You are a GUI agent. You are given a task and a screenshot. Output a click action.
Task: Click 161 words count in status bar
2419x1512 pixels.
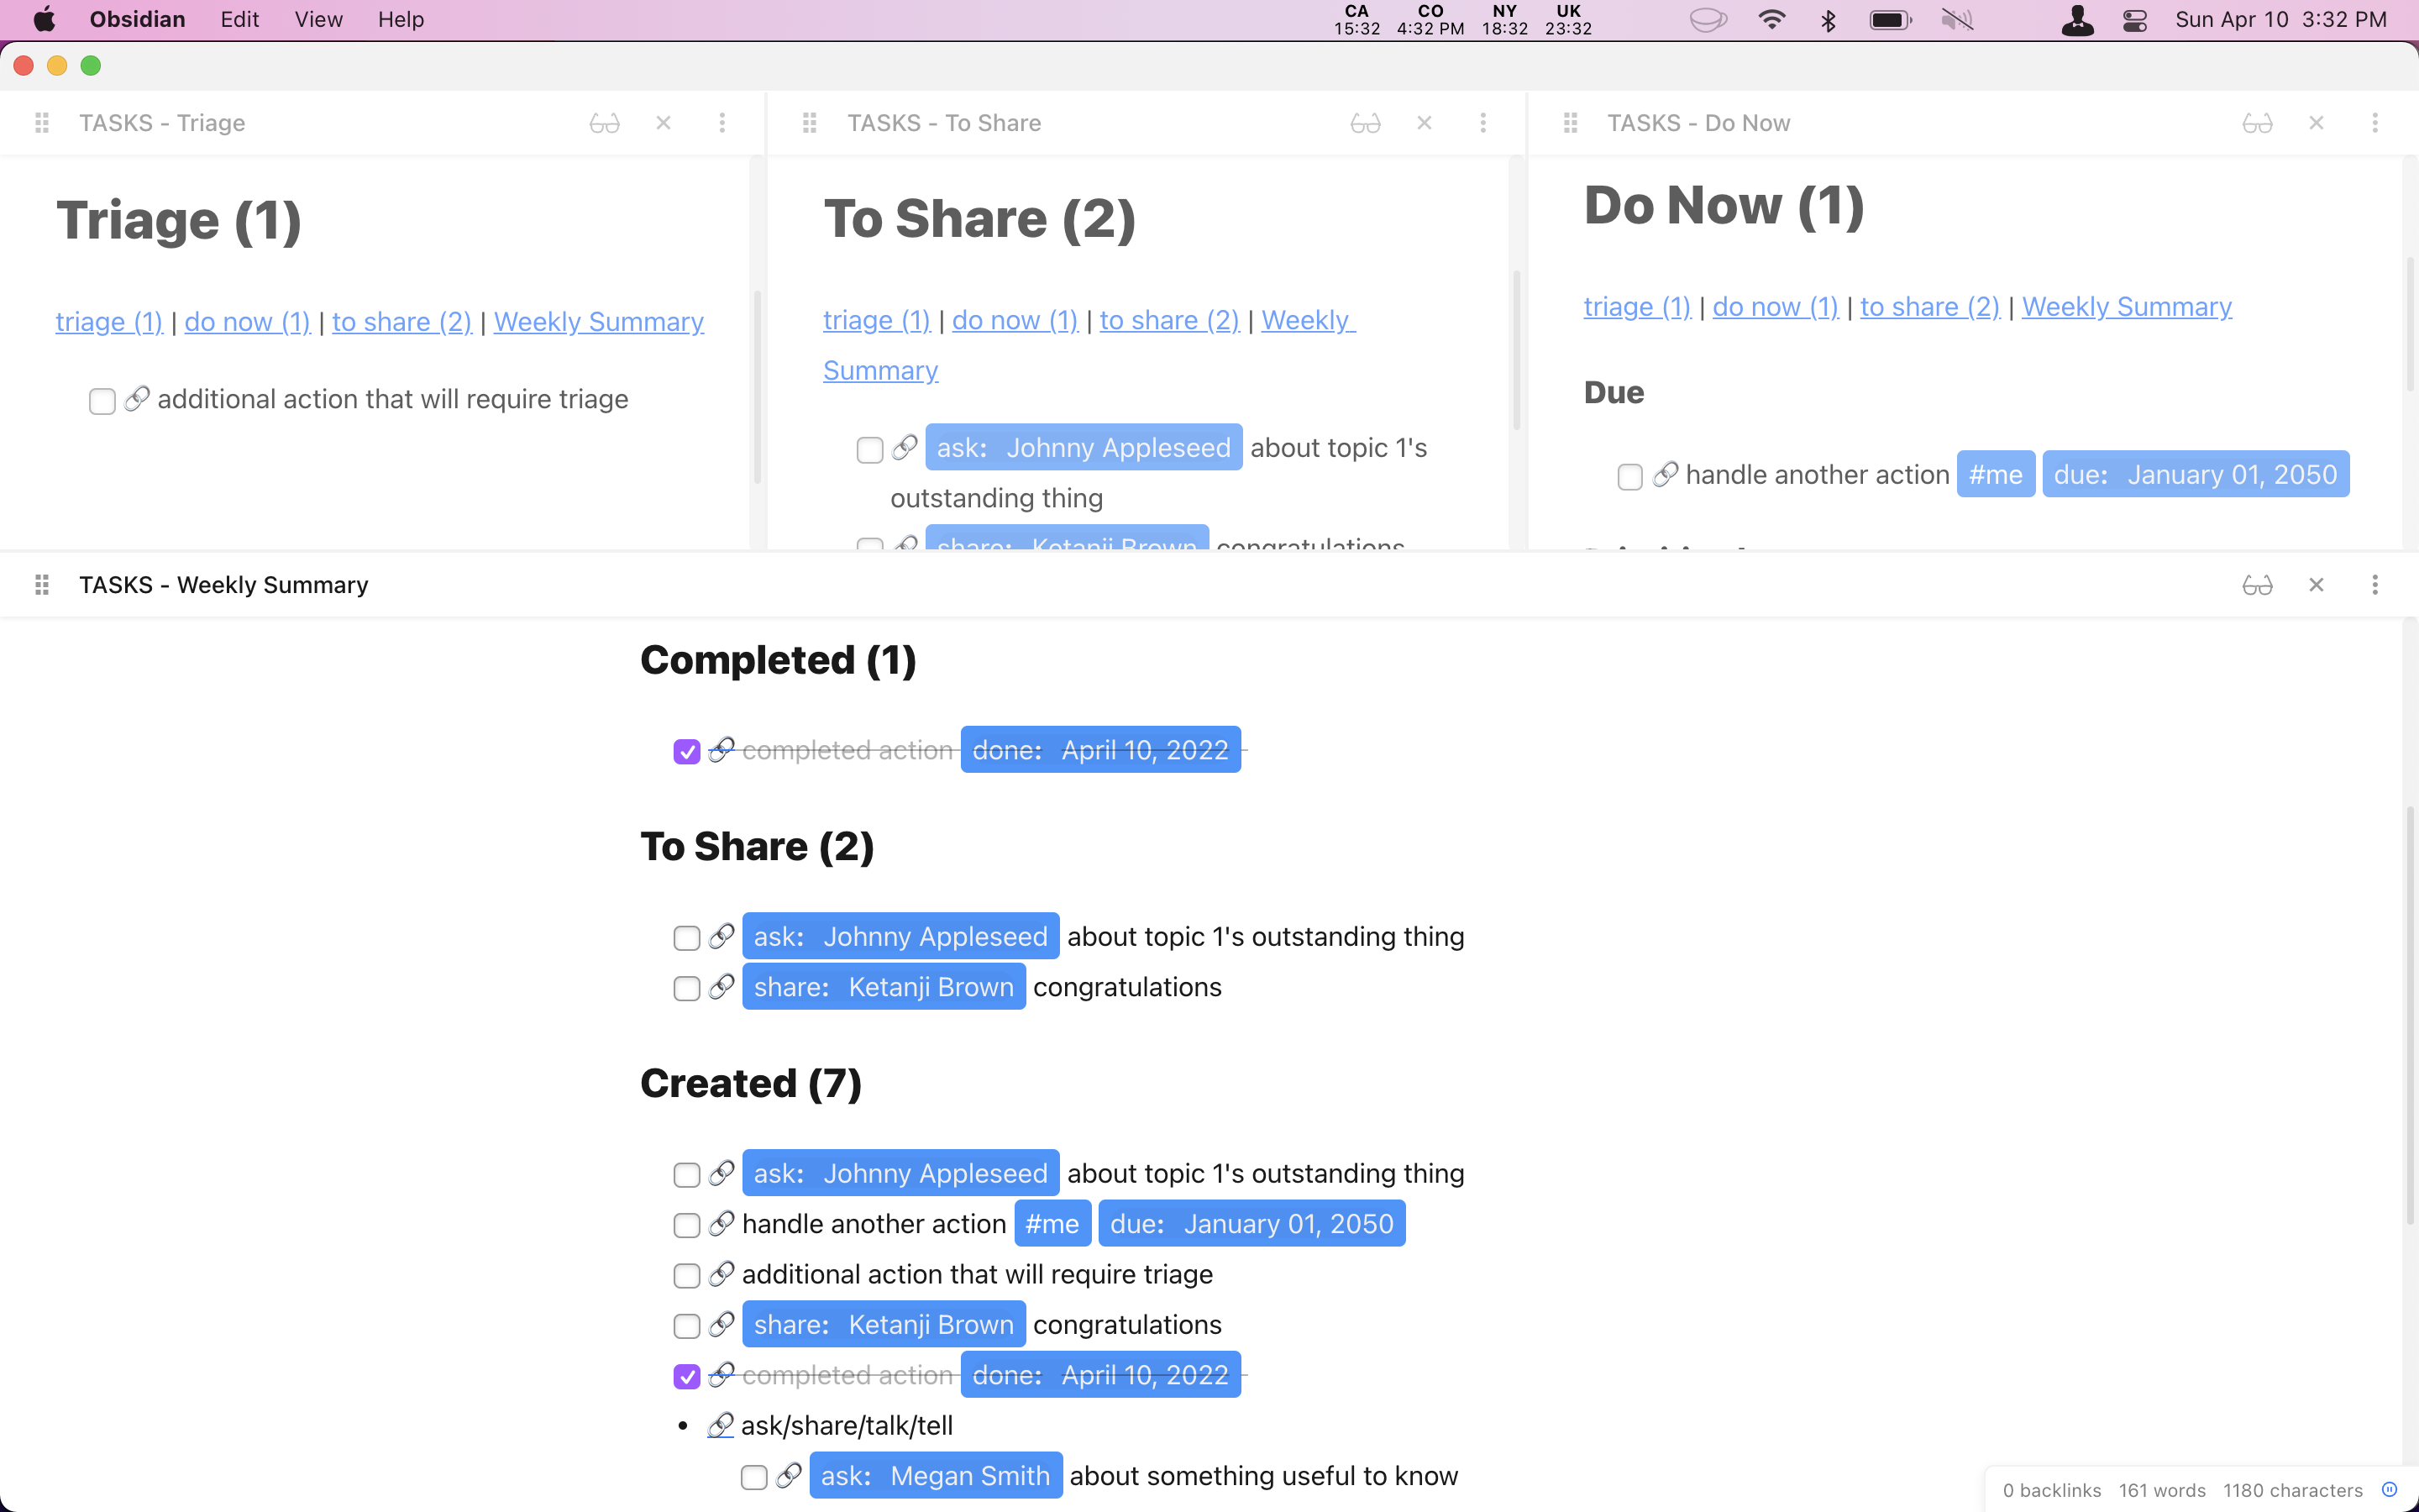[x=2162, y=1490]
